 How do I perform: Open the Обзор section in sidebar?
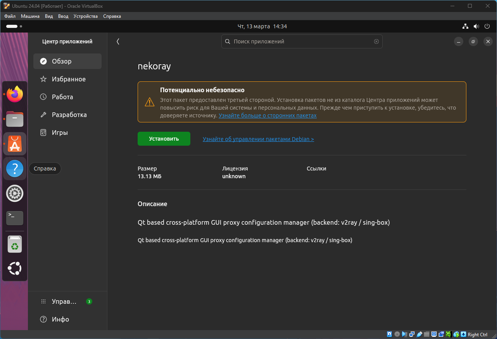(67, 61)
